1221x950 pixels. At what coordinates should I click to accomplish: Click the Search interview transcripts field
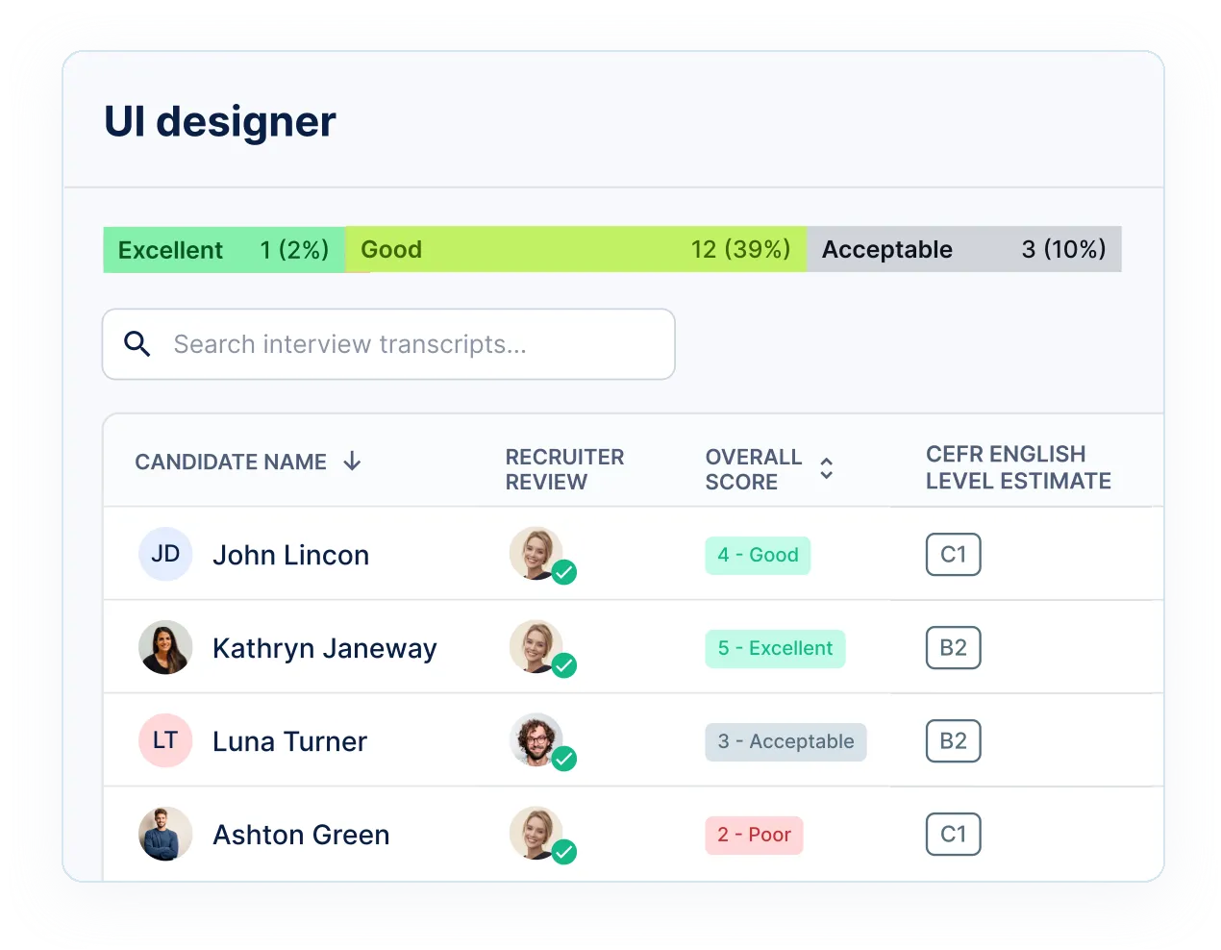[x=388, y=344]
